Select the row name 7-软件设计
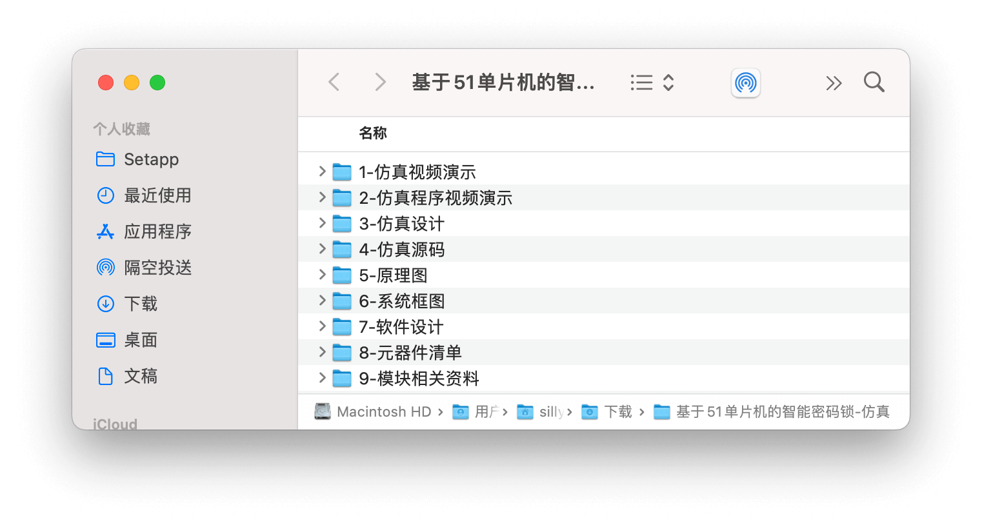The height and width of the screenshot is (525, 982). [401, 327]
